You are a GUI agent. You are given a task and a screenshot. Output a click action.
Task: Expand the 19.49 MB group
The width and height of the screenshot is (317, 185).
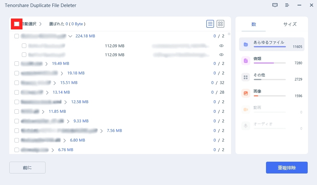(47, 64)
